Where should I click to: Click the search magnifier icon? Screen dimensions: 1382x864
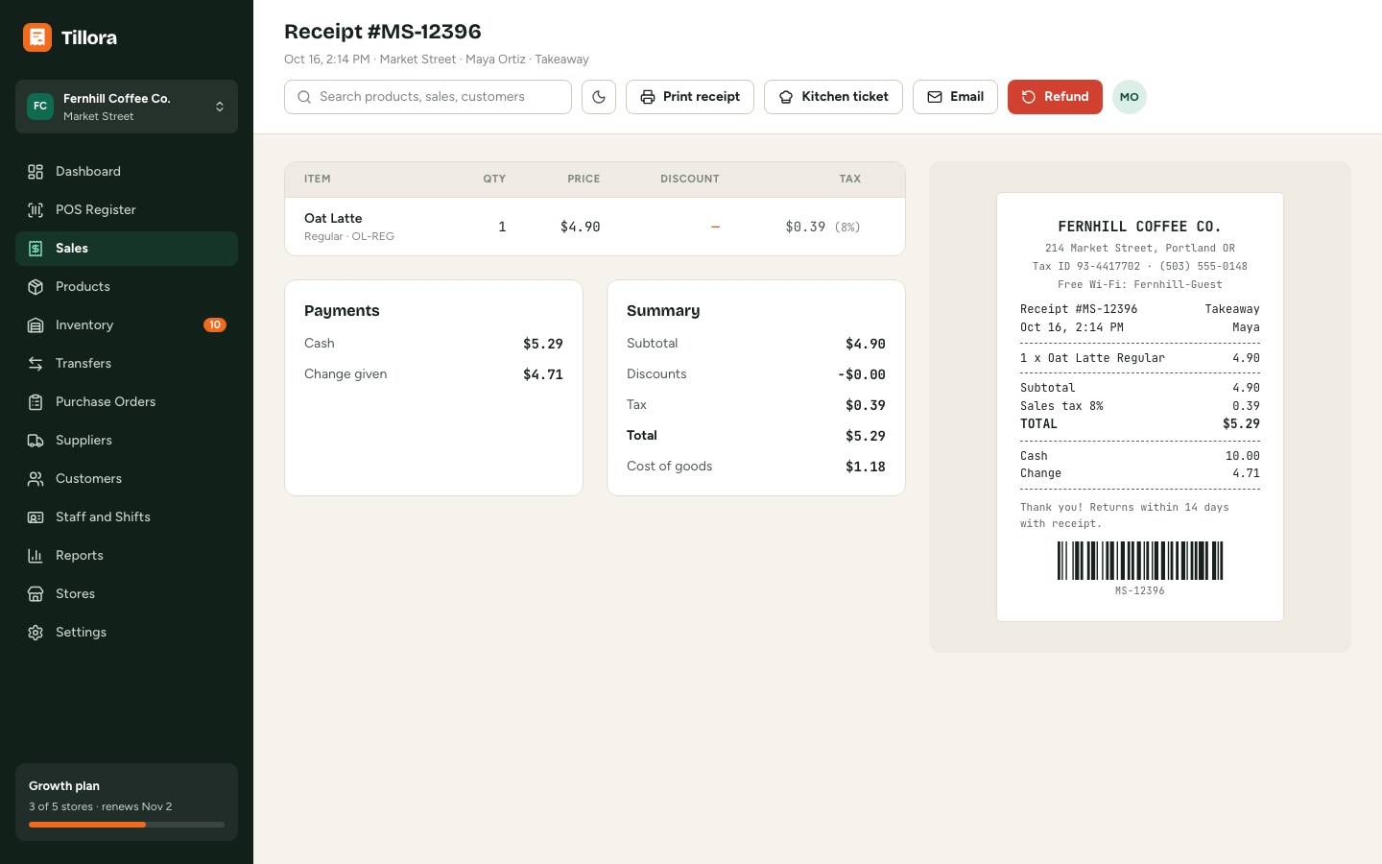click(304, 97)
